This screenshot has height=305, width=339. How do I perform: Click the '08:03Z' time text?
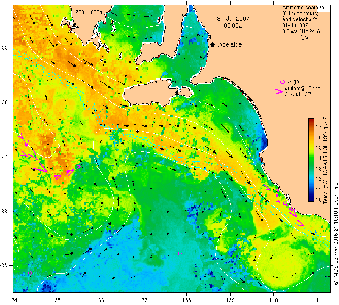233,25
